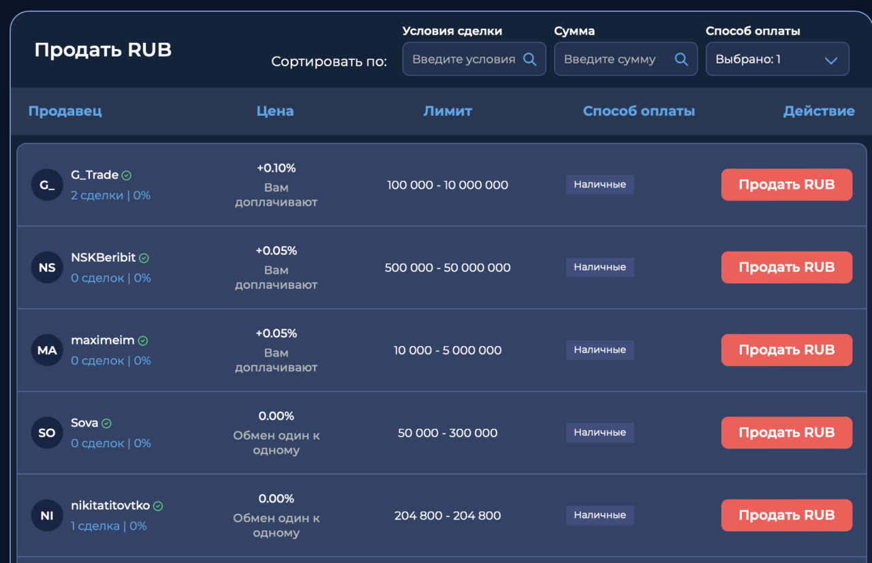Click Продать RUB in Sova row
The width and height of the screenshot is (872, 563).
click(787, 433)
